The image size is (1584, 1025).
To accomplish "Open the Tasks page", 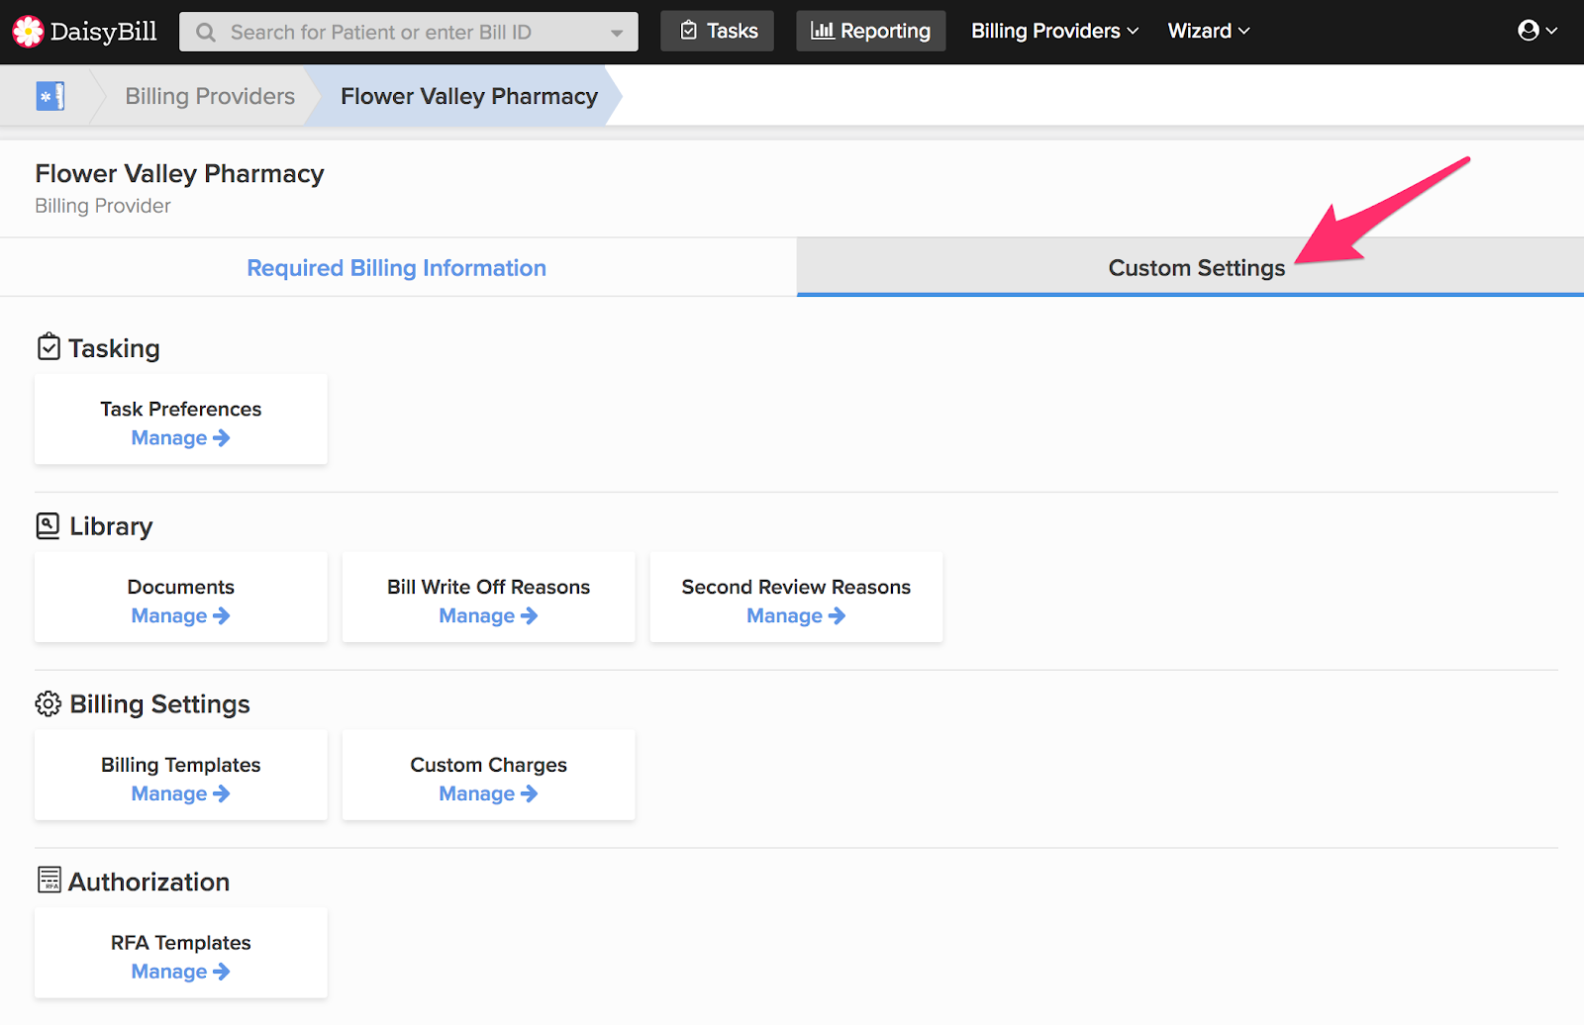I will [718, 31].
